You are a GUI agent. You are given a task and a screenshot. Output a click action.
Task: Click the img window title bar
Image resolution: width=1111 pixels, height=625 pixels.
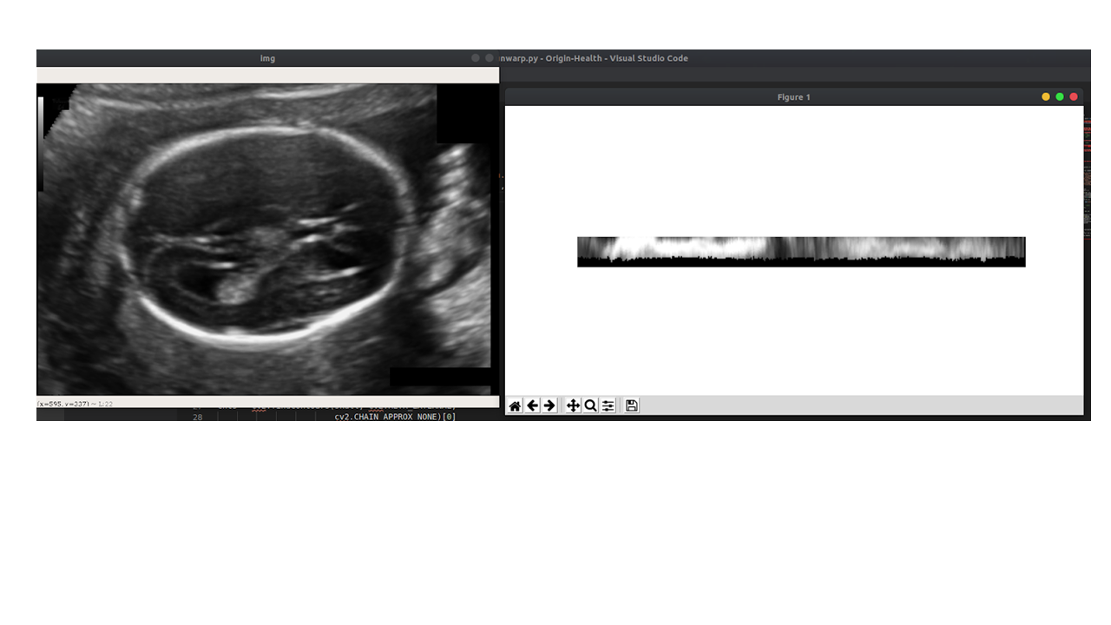[x=267, y=58]
